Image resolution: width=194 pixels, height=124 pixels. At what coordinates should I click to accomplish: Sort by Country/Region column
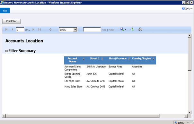(154, 58)
